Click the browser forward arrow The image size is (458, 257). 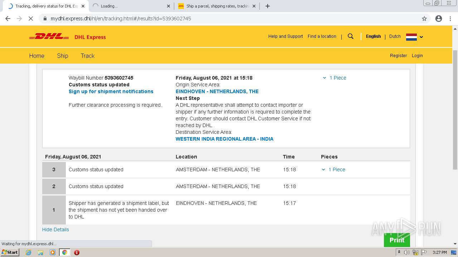(19, 19)
